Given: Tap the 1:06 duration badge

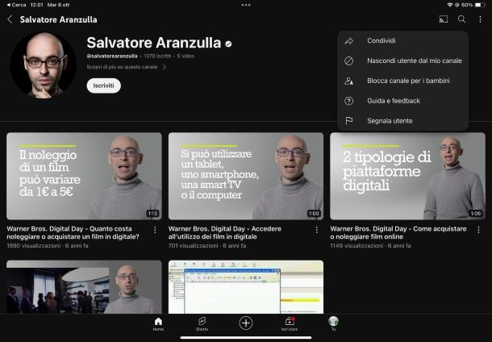Looking at the screenshot, I should (x=476, y=214).
